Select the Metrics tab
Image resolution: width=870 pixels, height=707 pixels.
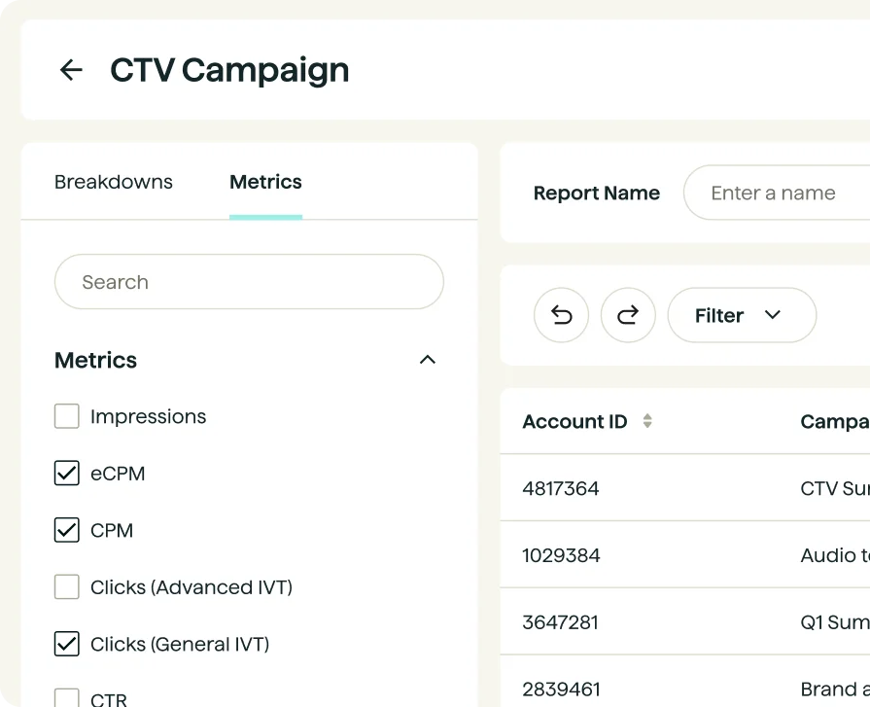(265, 182)
